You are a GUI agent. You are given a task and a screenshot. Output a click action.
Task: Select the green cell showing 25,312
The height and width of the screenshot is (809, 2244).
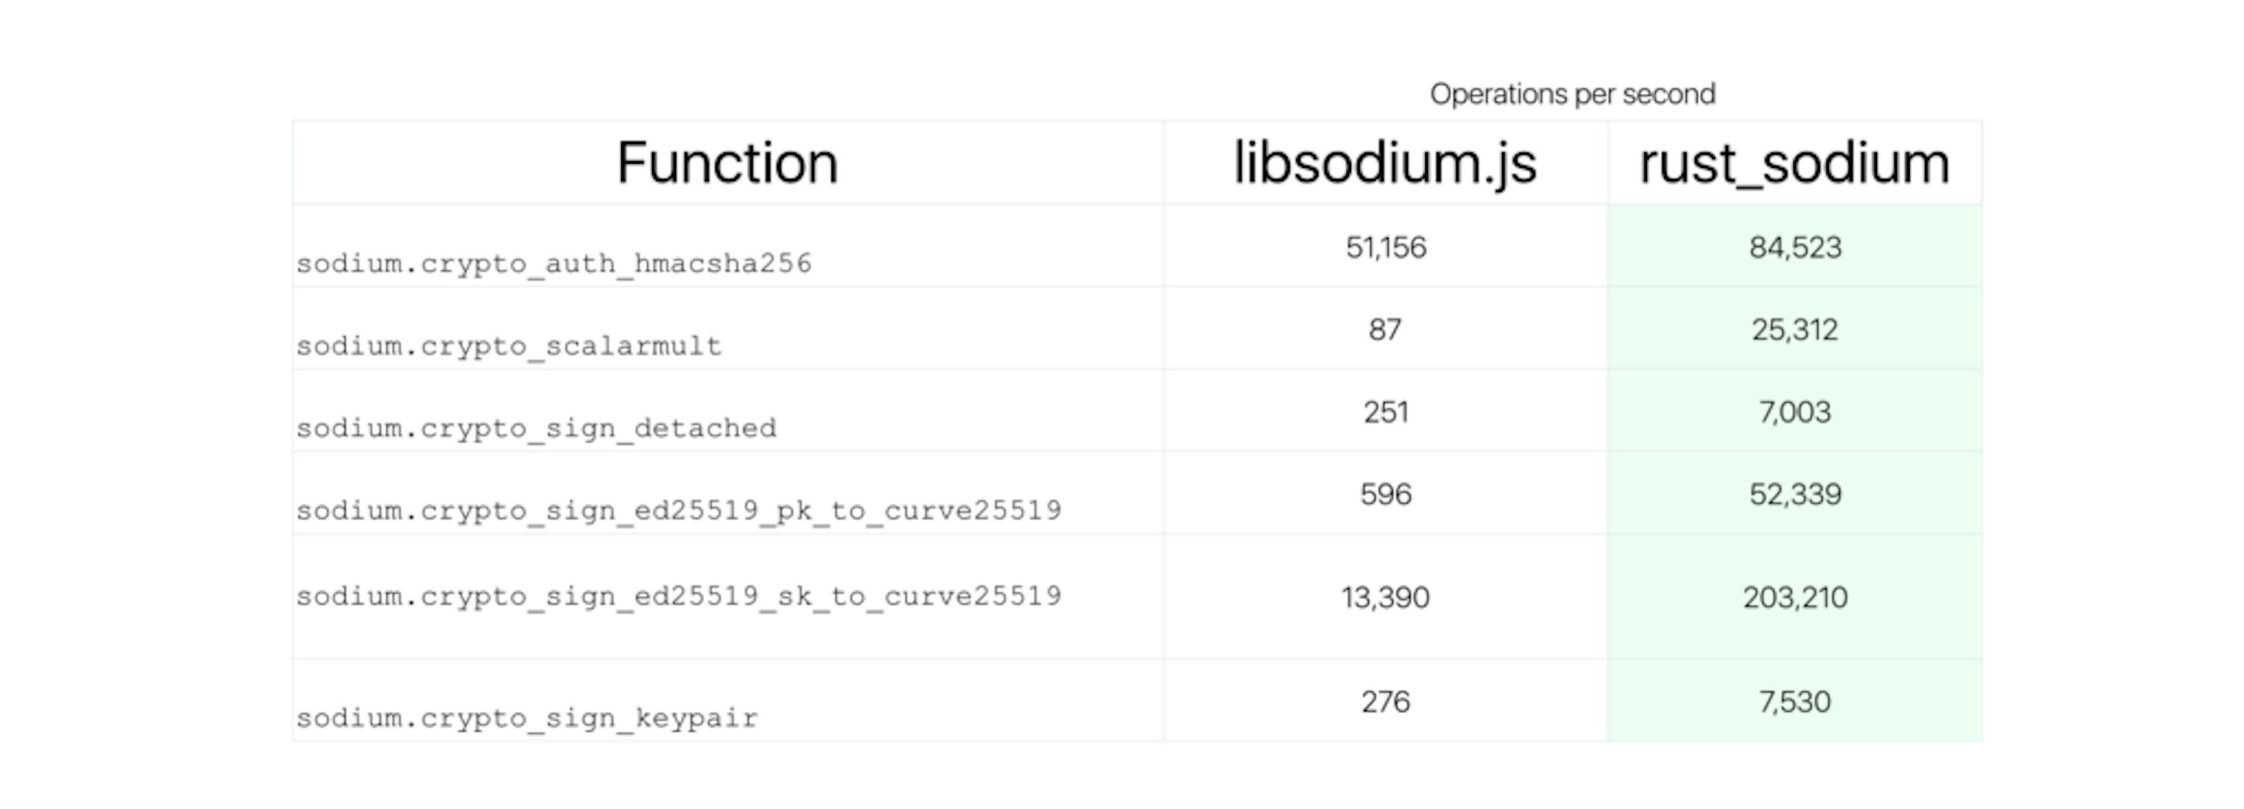tap(1795, 330)
